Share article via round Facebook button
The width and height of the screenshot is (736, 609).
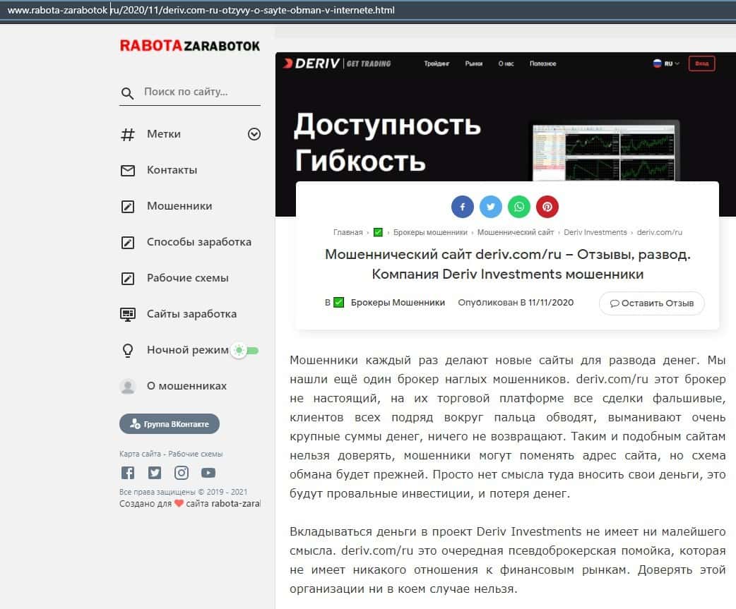point(463,207)
